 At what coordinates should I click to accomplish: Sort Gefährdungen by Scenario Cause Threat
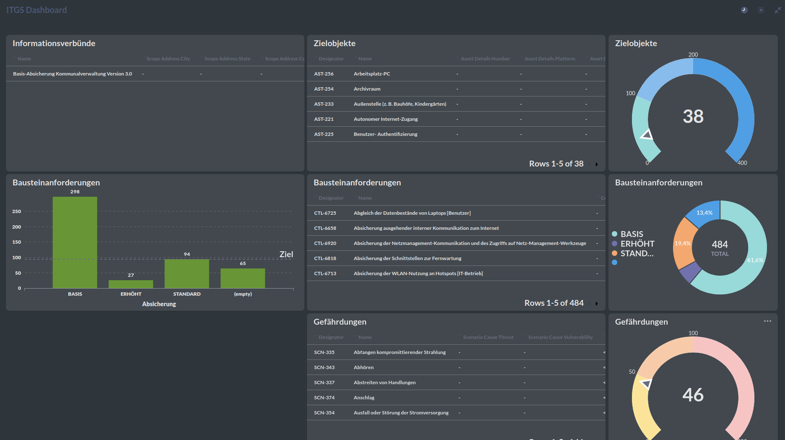[488, 337]
